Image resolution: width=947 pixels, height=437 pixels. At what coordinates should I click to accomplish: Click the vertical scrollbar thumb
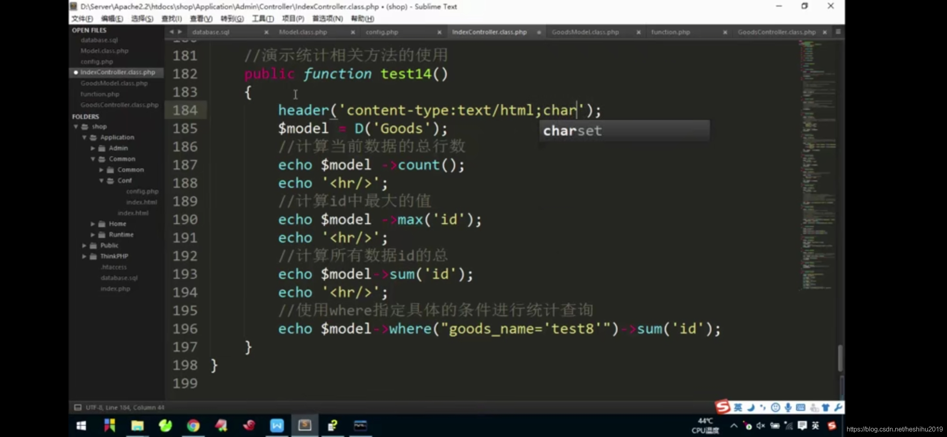pos(841,358)
